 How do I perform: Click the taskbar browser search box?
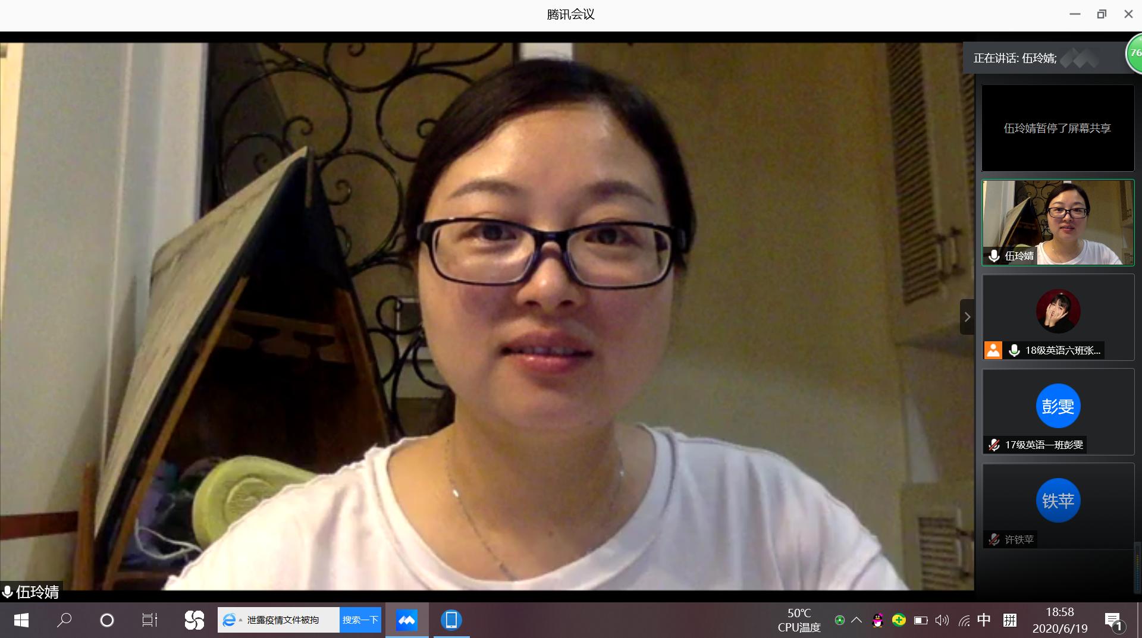click(278, 620)
